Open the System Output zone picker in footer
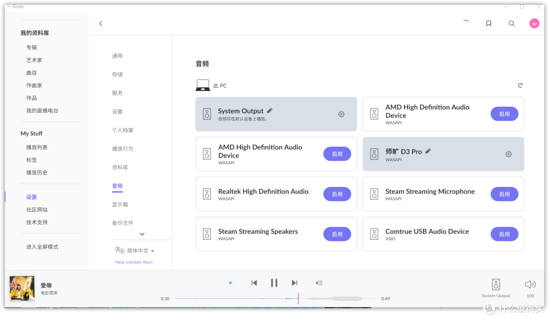The image size is (549, 320). [x=496, y=288]
